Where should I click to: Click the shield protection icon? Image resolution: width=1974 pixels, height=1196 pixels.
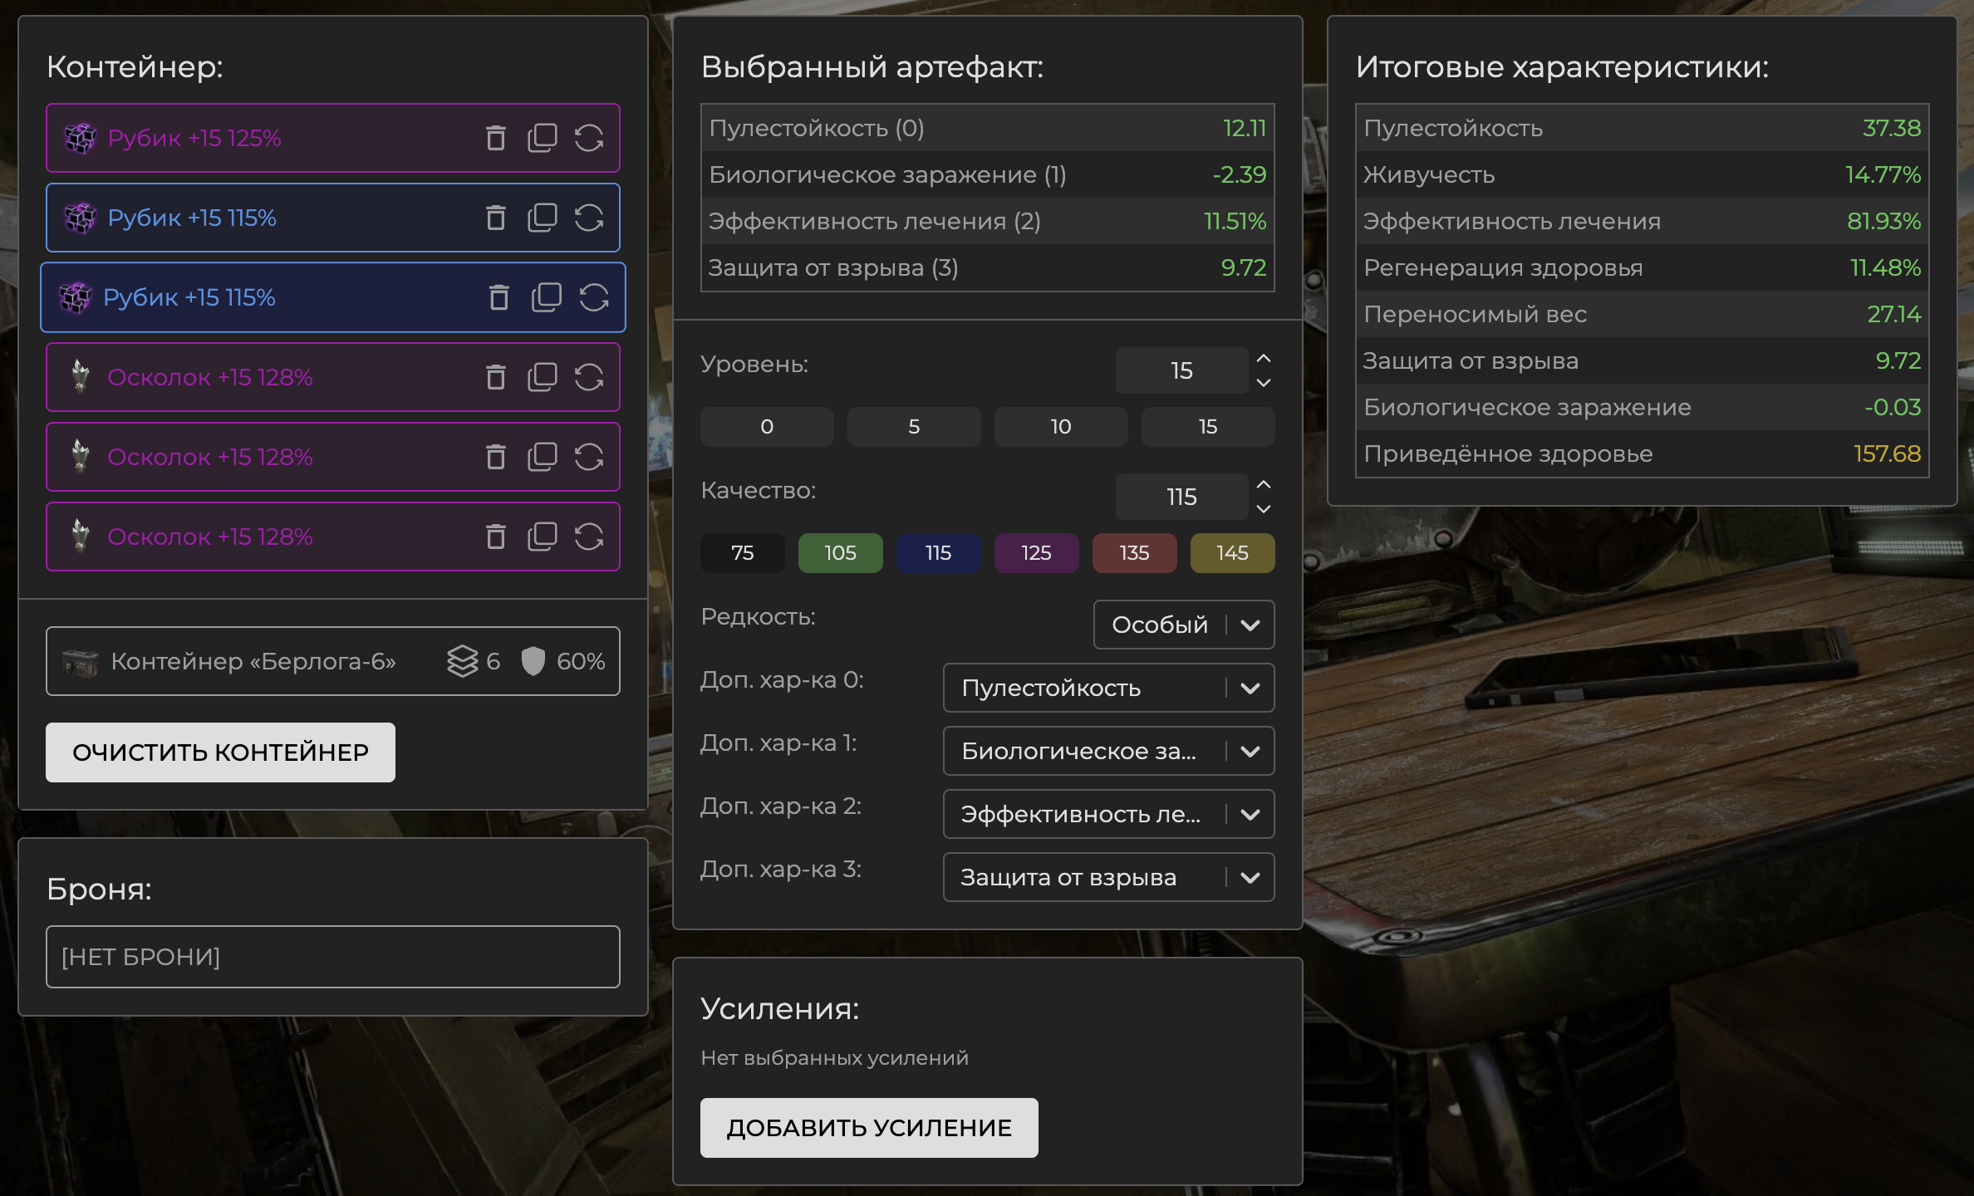[x=533, y=661]
